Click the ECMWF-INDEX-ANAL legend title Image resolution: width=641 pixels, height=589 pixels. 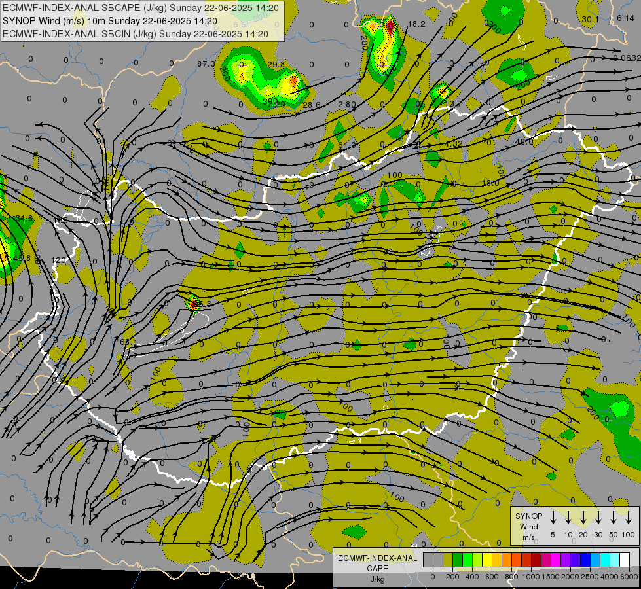(x=377, y=558)
